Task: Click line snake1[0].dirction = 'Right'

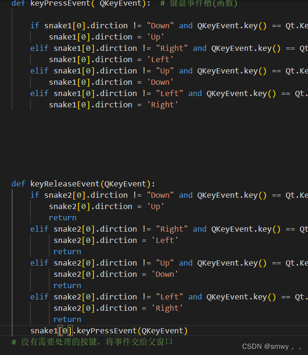Action: 114,105
